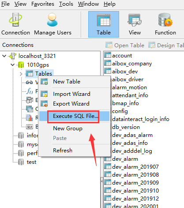Click the panel collapse arrow on splitter
184x208 pixels.
[102, 181]
